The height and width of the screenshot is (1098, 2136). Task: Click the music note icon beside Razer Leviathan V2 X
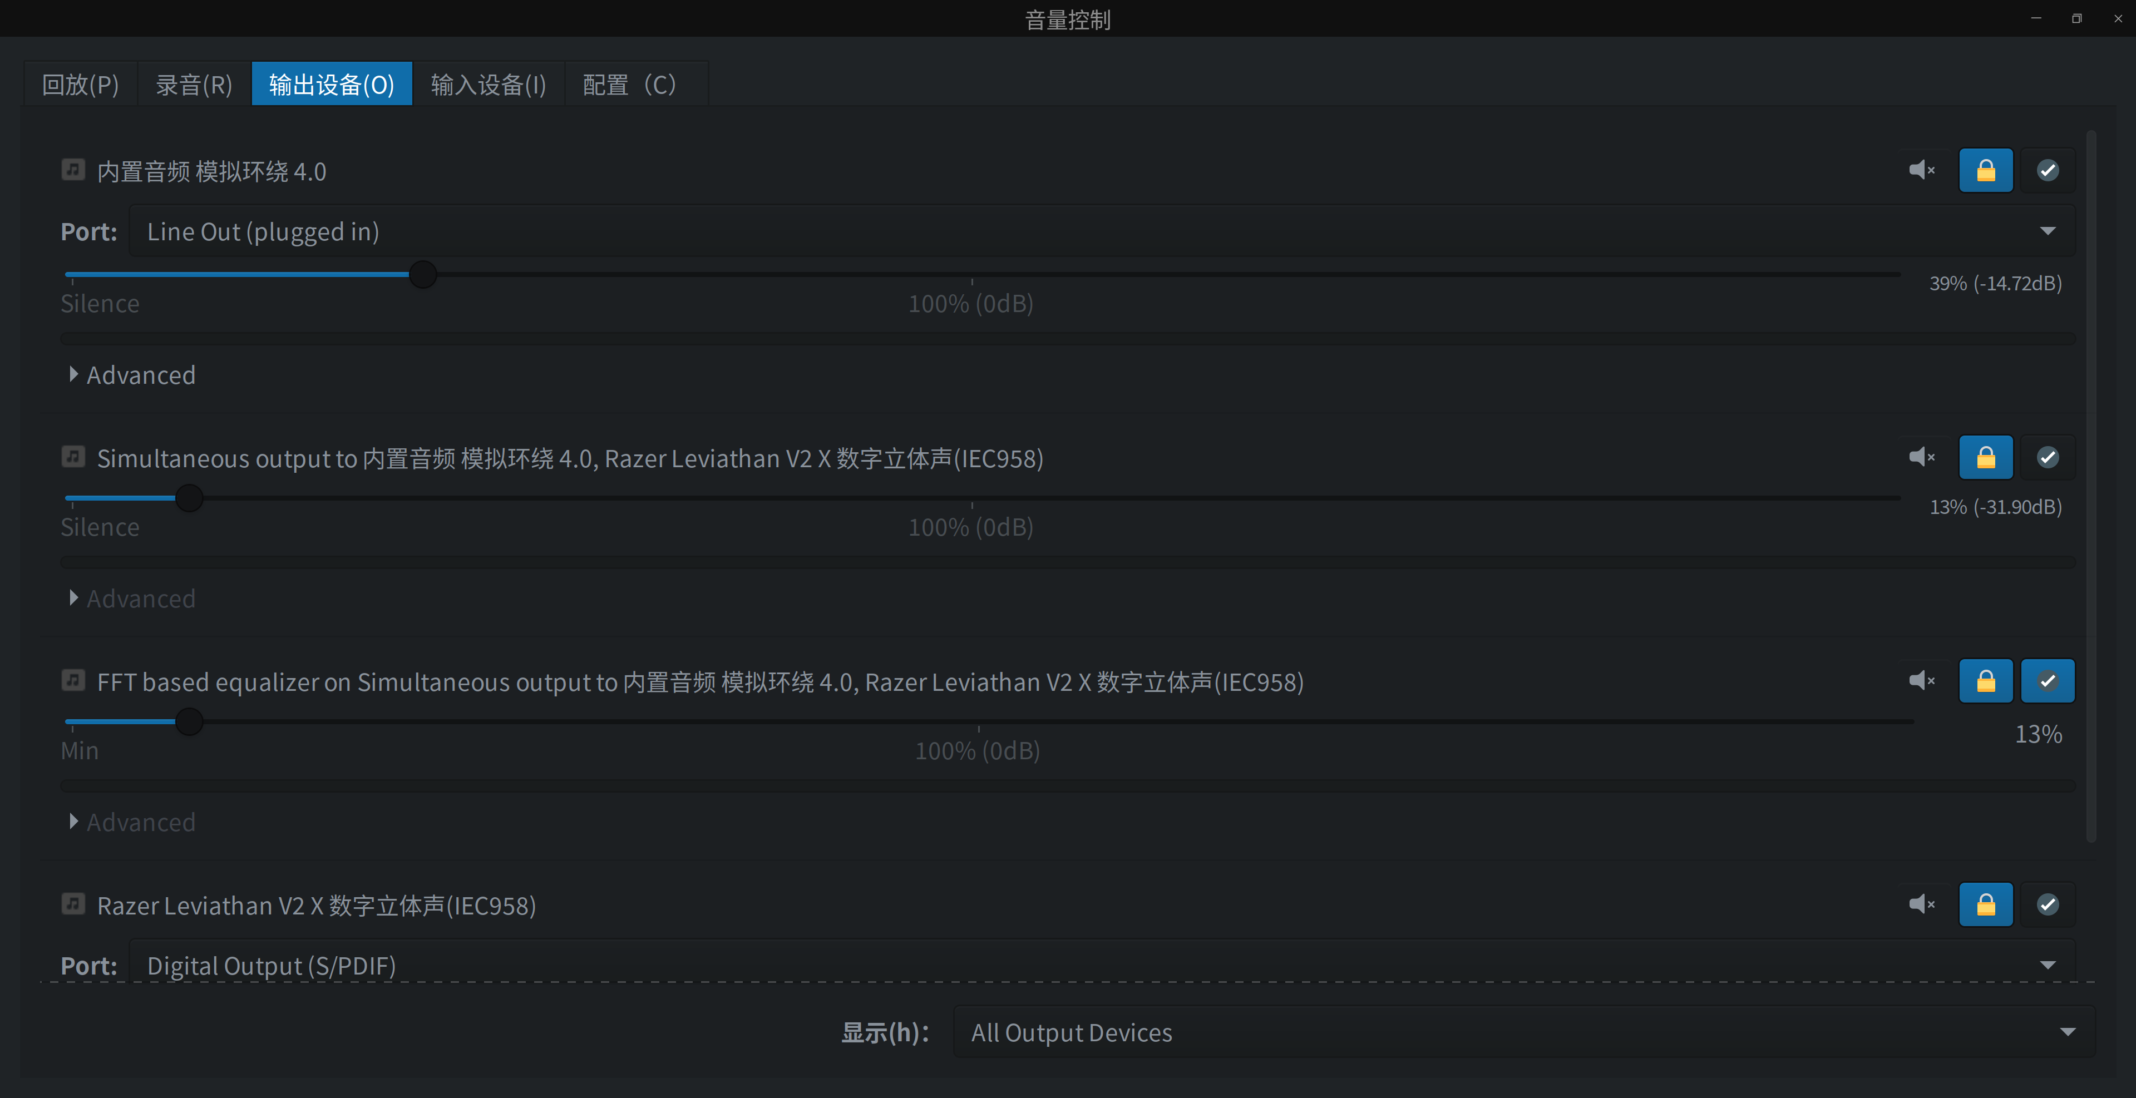[x=73, y=904]
